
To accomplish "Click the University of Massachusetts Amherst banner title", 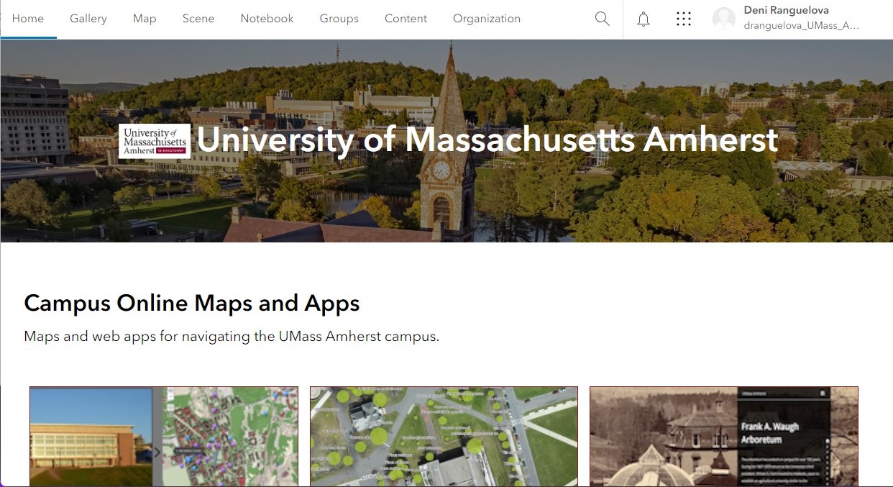I will (487, 140).
